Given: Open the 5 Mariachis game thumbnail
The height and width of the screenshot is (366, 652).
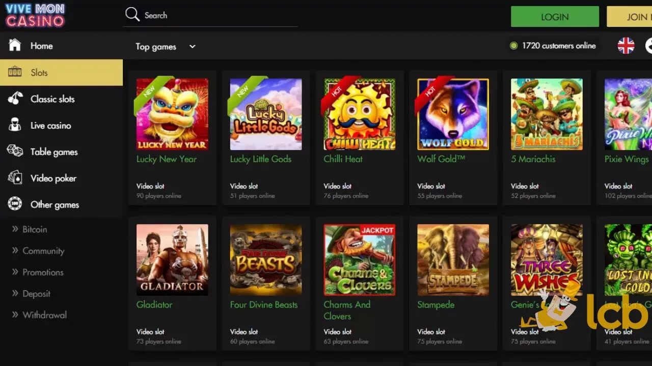Looking at the screenshot, I should (547, 114).
